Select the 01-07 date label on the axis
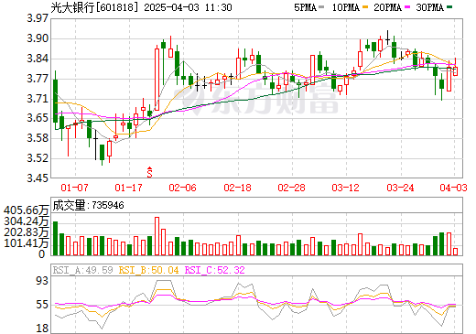 [x=74, y=188]
